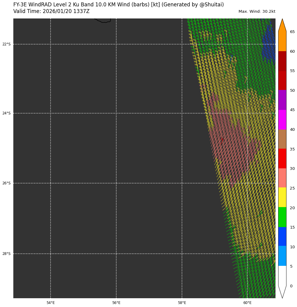Click the colorbar tick label 50
Screen dimensions: 297x307
click(x=292, y=91)
